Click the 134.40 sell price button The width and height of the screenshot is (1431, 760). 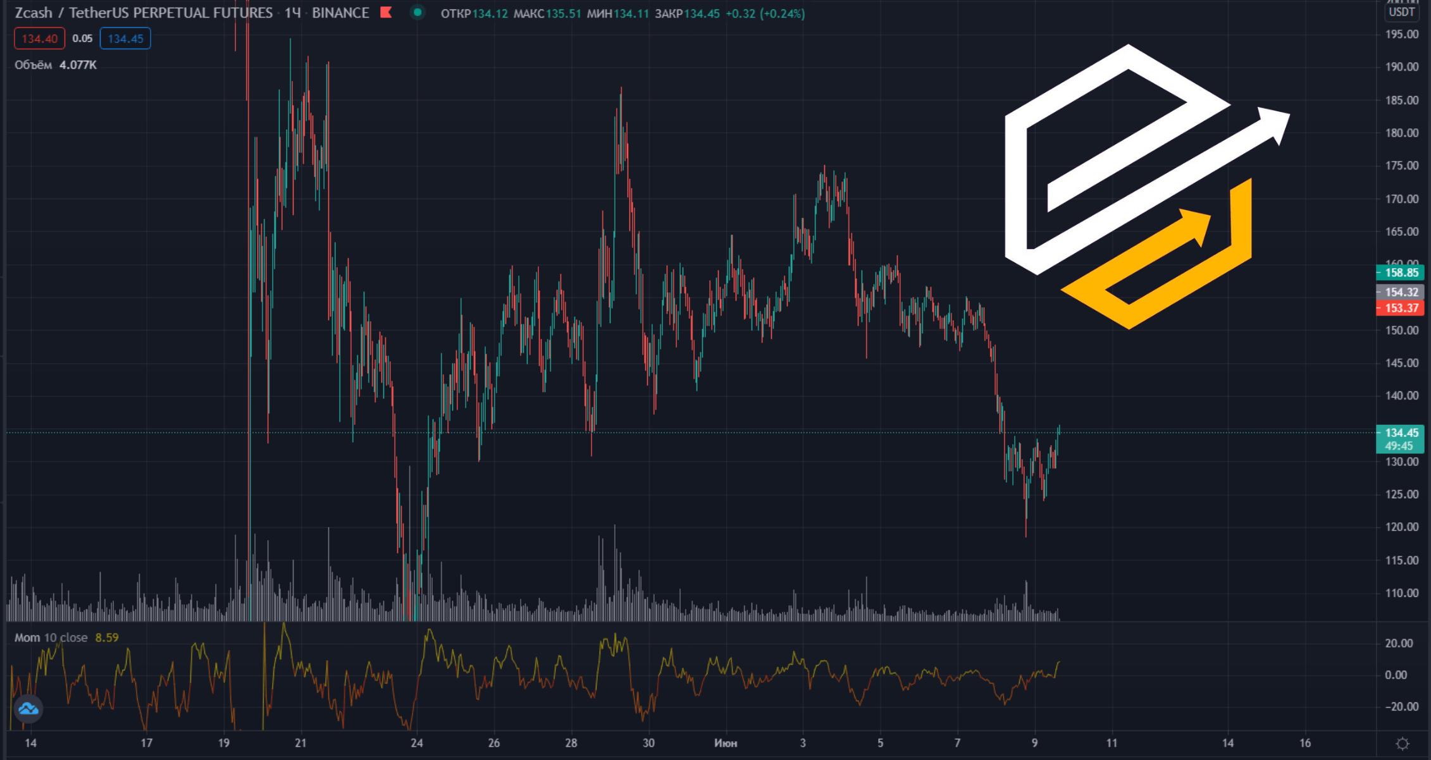coord(39,39)
